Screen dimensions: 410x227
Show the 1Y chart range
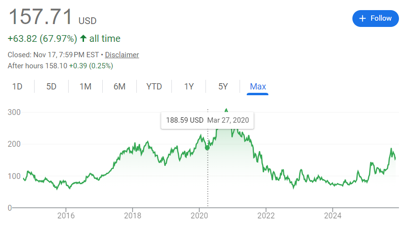(x=189, y=87)
